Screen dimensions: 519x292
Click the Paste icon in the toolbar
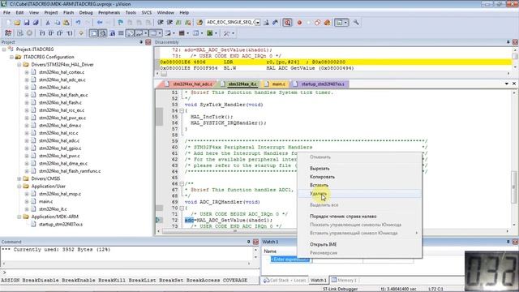(x=66, y=23)
